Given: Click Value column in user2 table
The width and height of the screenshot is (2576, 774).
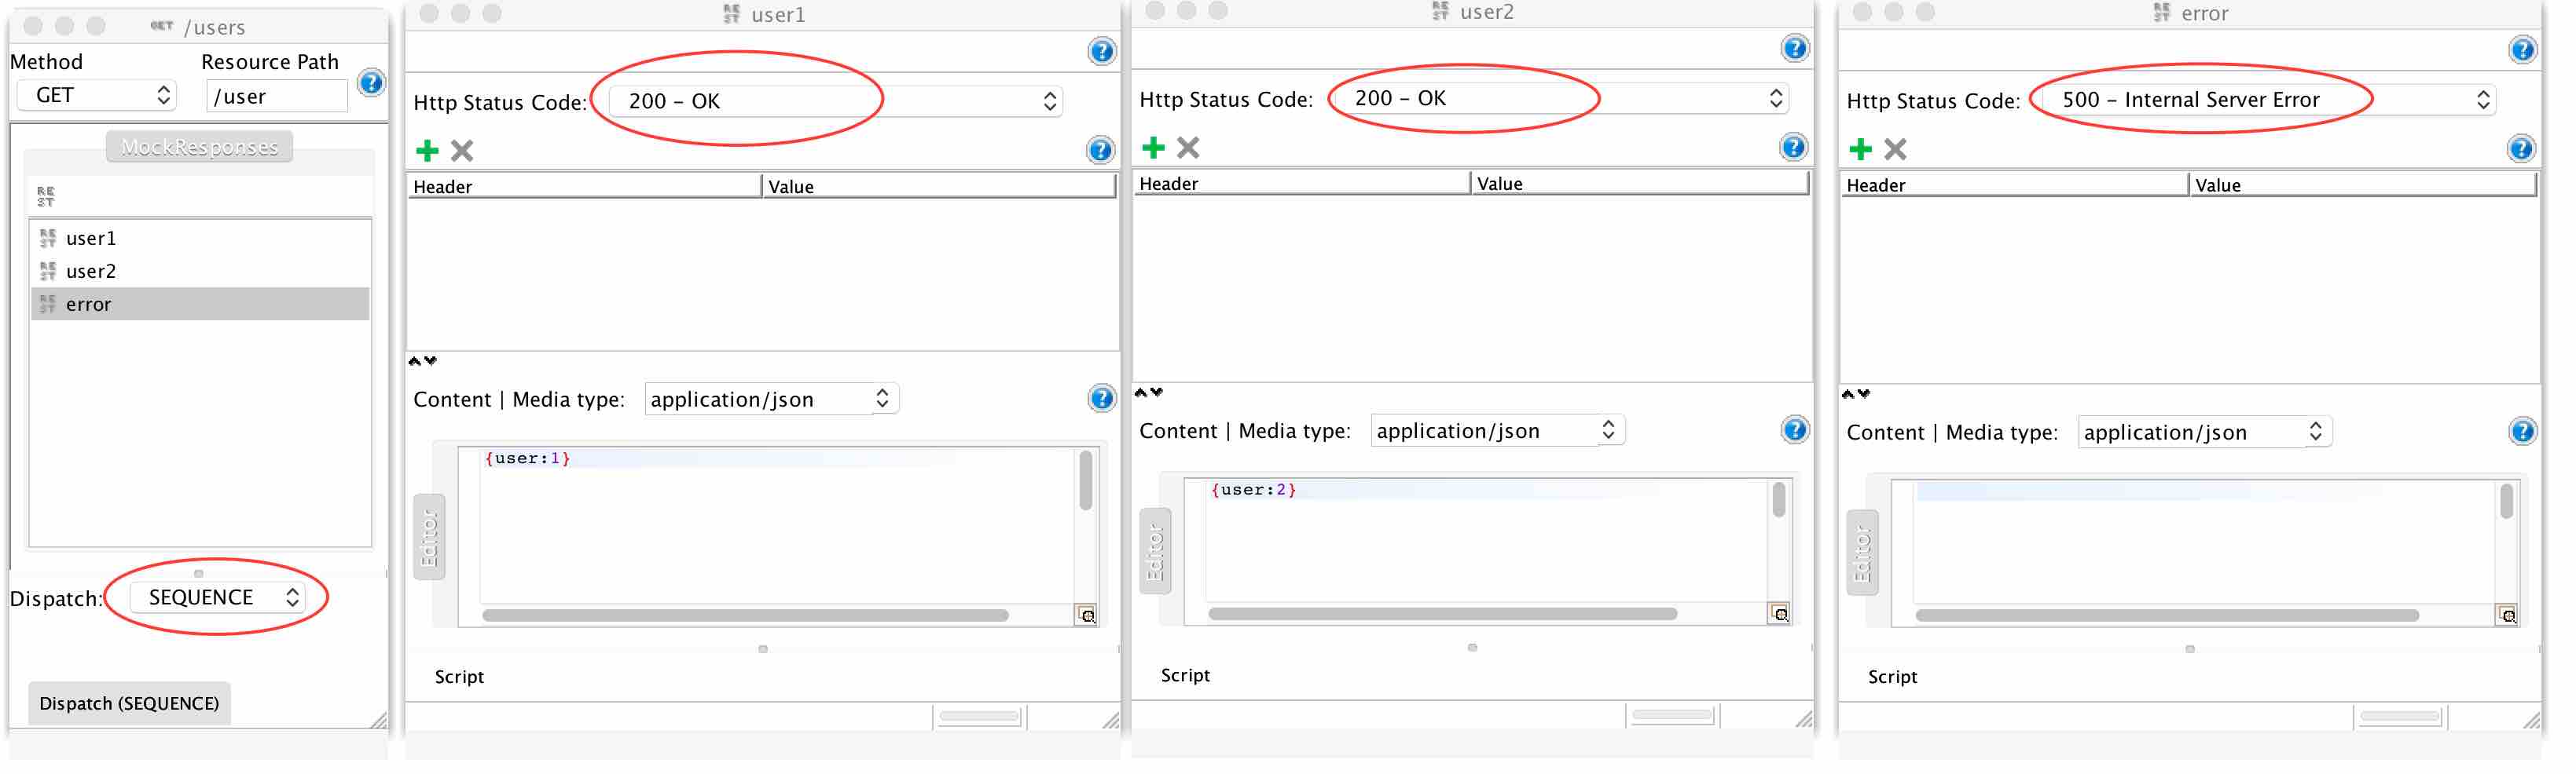Looking at the screenshot, I should click(1640, 184).
